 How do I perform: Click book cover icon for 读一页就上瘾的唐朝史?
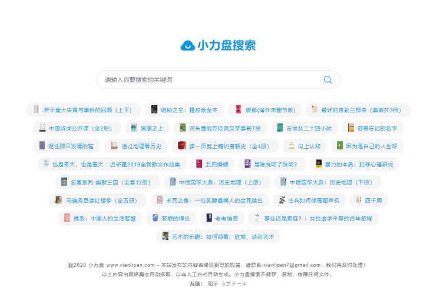pos(182,146)
